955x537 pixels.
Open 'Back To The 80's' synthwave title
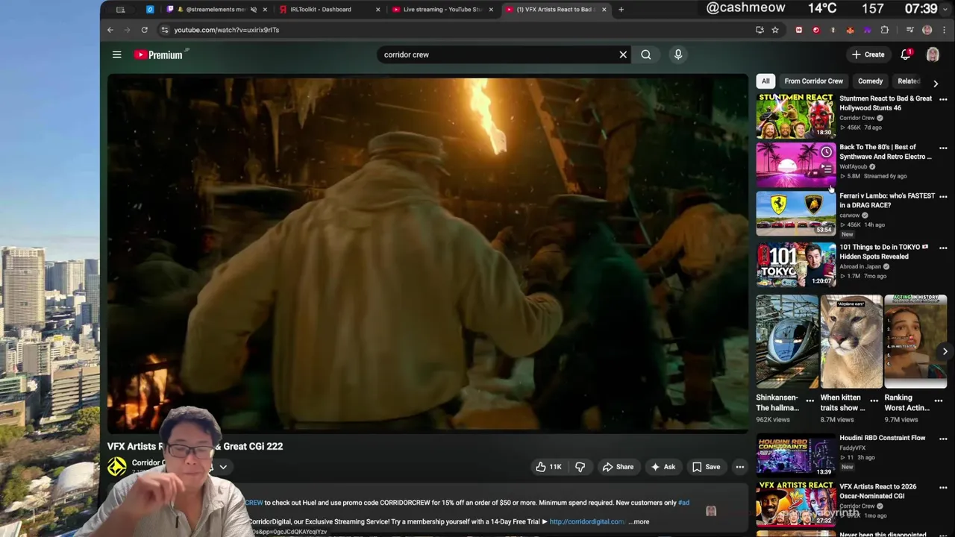886,151
